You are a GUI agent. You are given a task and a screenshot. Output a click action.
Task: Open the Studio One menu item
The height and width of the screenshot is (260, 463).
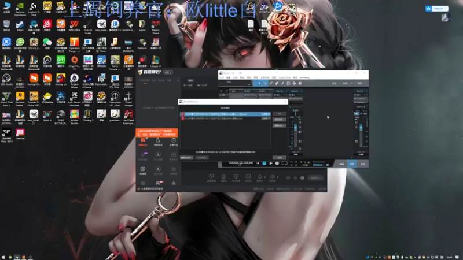click(x=285, y=77)
